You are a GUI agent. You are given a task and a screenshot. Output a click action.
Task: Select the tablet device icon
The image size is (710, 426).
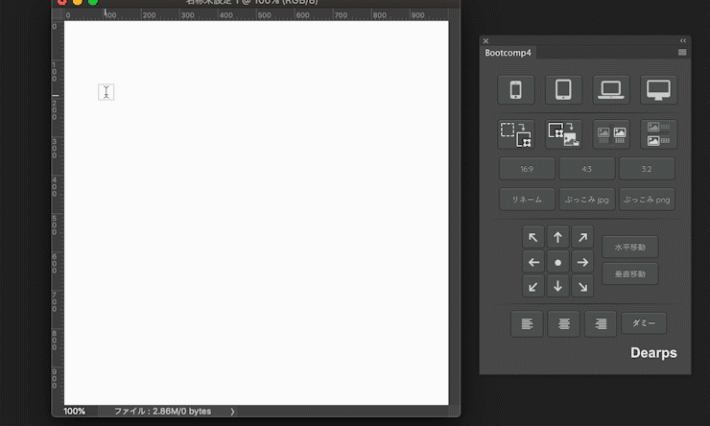[x=563, y=90]
